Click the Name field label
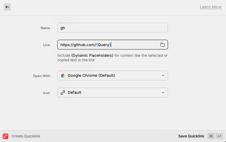 point(45,28)
